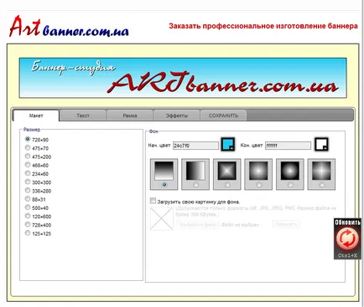Select banner size 300×300
364x307 pixels.
(28, 182)
